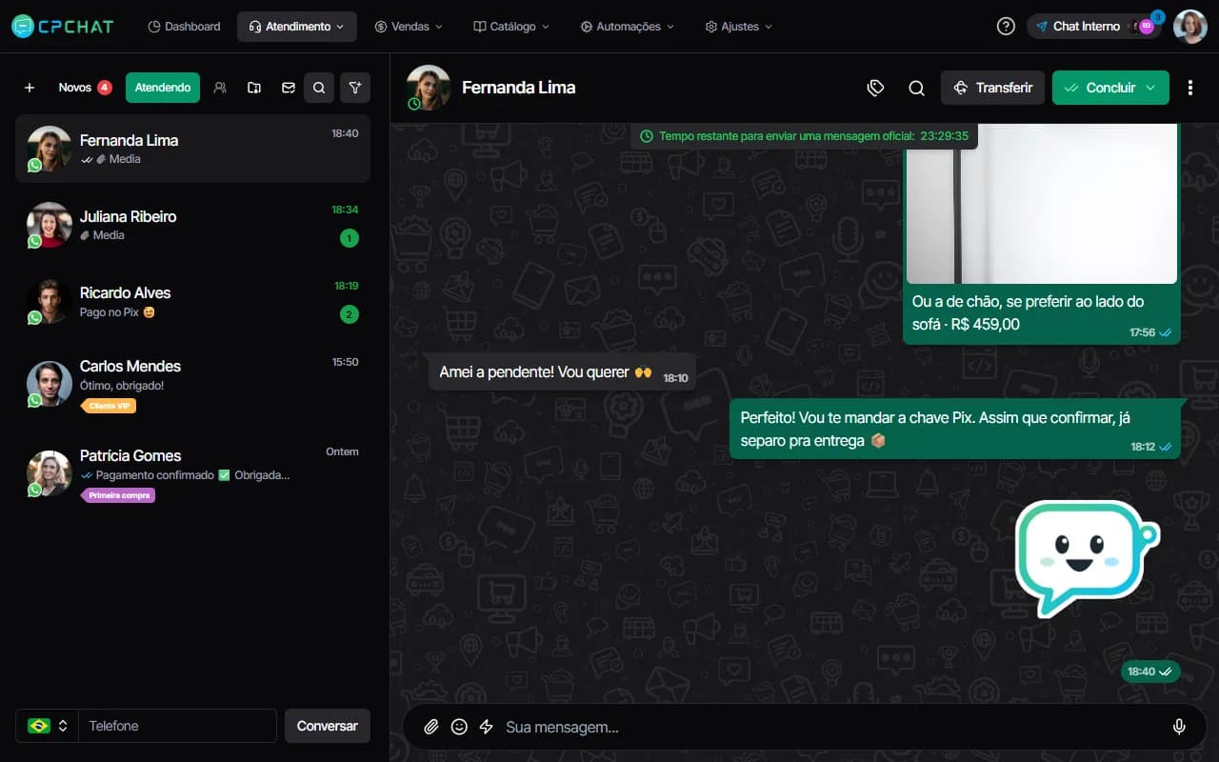This screenshot has height=762, width=1219.
Task: Open the Patrícia Gomes conversation
Action: coord(192,474)
